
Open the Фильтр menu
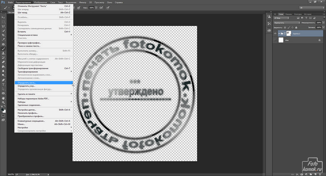[82, 3]
